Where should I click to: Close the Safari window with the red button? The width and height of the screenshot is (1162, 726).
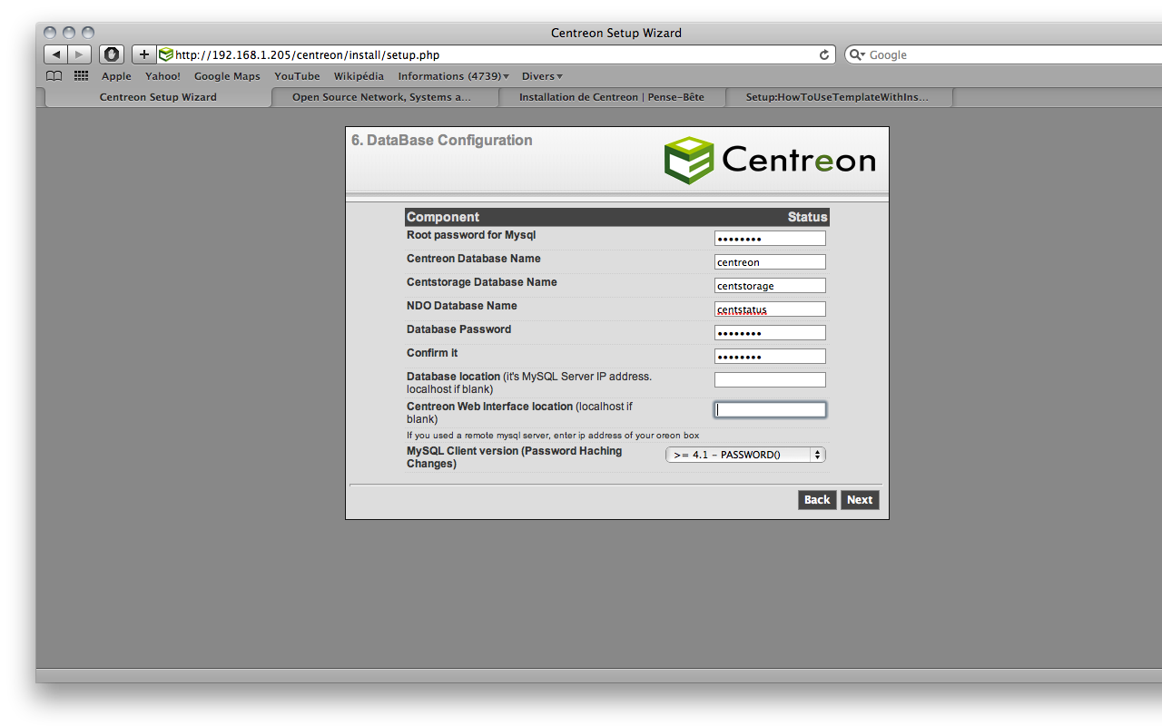(50, 33)
